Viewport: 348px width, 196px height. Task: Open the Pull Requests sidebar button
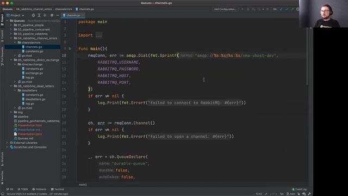click(2, 56)
